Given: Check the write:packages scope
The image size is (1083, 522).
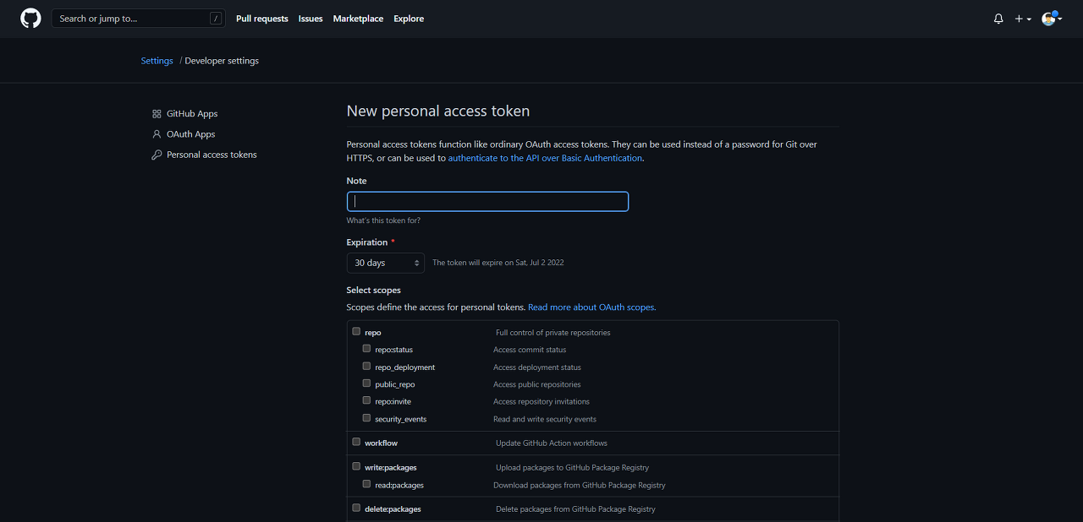Looking at the screenshot, I should (x=356, y=465).
